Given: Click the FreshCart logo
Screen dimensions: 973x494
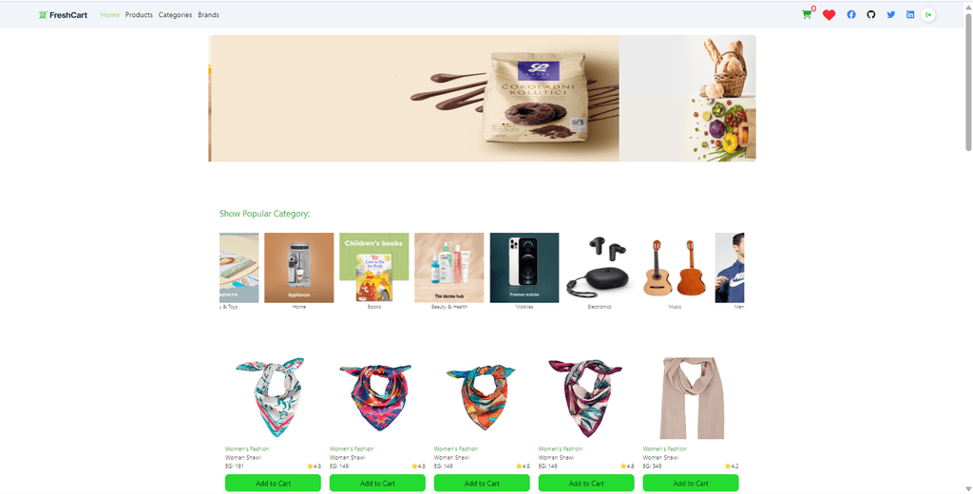Looking at the screenshot, I should tap(63, 15).
